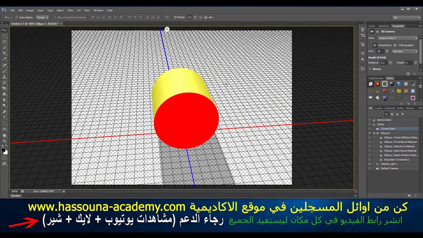Click the zoom percentage field showing 100%
This screenshot has width=423, height=238.
coord(15,191)
